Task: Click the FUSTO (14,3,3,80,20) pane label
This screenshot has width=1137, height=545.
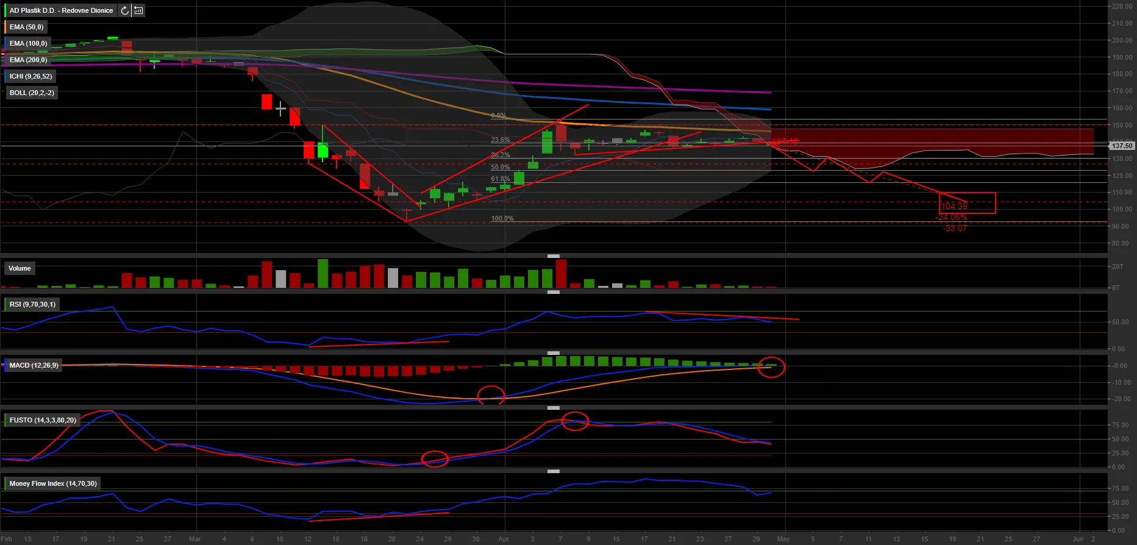Action: point(43,420)
